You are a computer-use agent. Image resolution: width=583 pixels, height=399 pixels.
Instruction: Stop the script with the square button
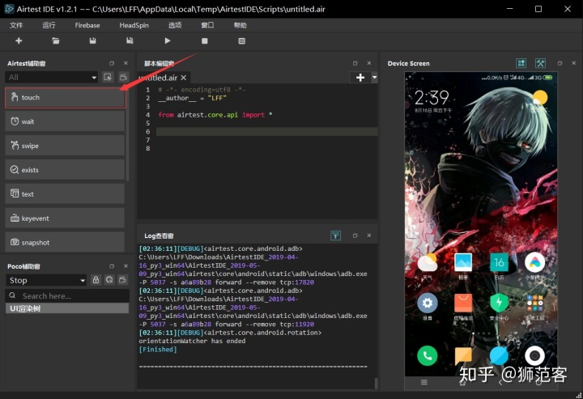(x=205, y=40)
